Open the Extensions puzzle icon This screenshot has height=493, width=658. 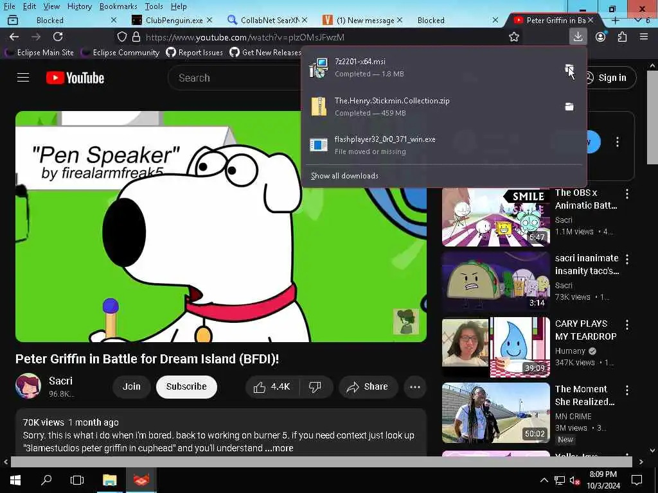pyautogui.click(x=622, y=37)
